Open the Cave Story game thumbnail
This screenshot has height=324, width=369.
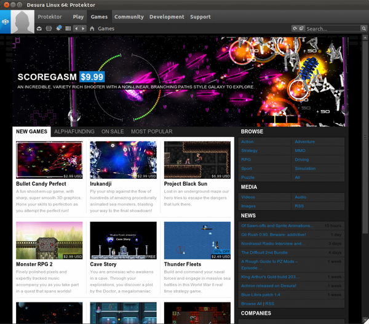tap(123, 240)
